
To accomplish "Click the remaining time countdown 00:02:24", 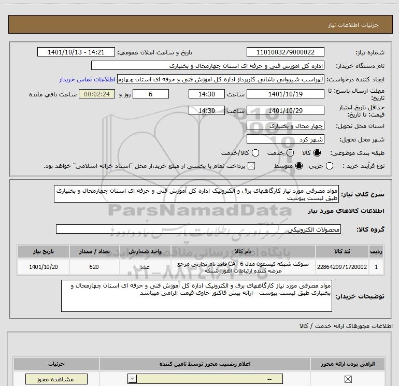I will (97, 94).
